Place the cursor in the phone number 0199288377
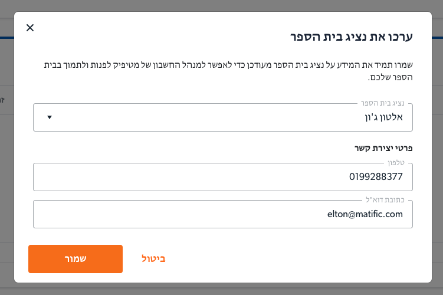The image size is (443, 295). (x=376, y=177)
